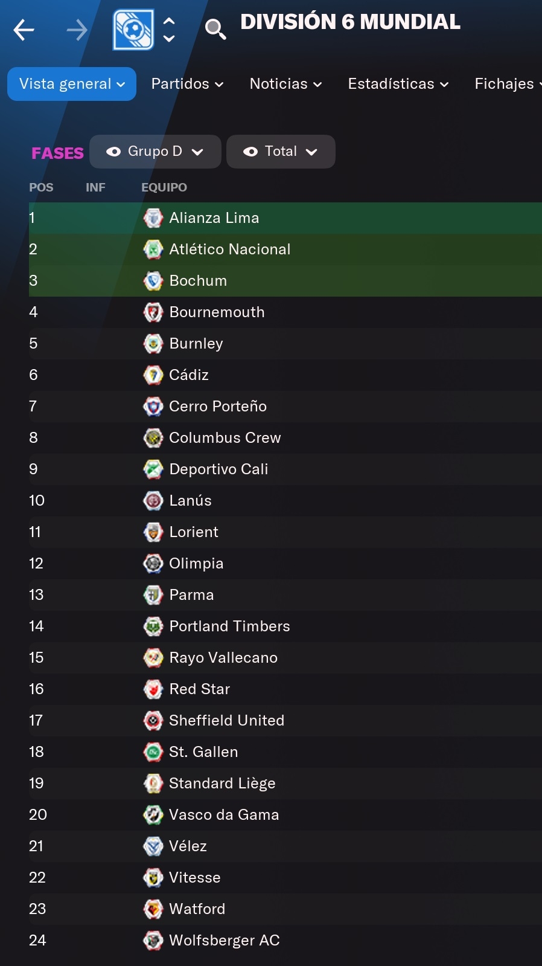Click the competition badge logo at top
The width and height of the screenshot is (542, 966).
click(133, 30)
